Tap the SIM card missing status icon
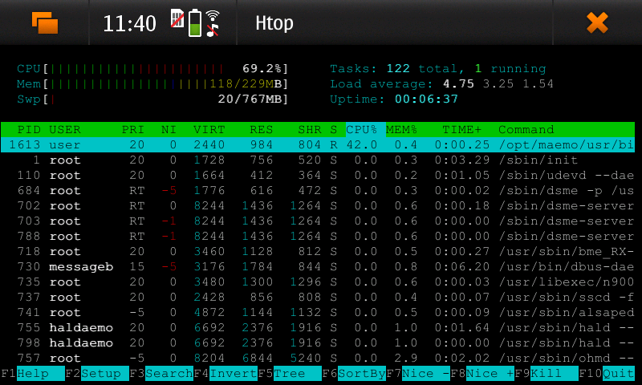The width and height of the screenshot is (642, 385). click(x=177, y=18)
